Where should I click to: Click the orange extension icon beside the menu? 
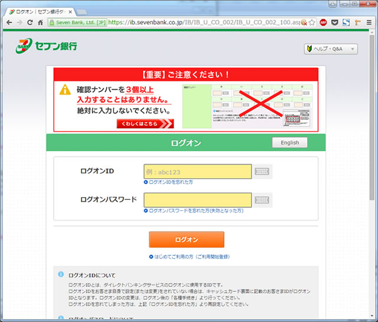click(358, 22)
